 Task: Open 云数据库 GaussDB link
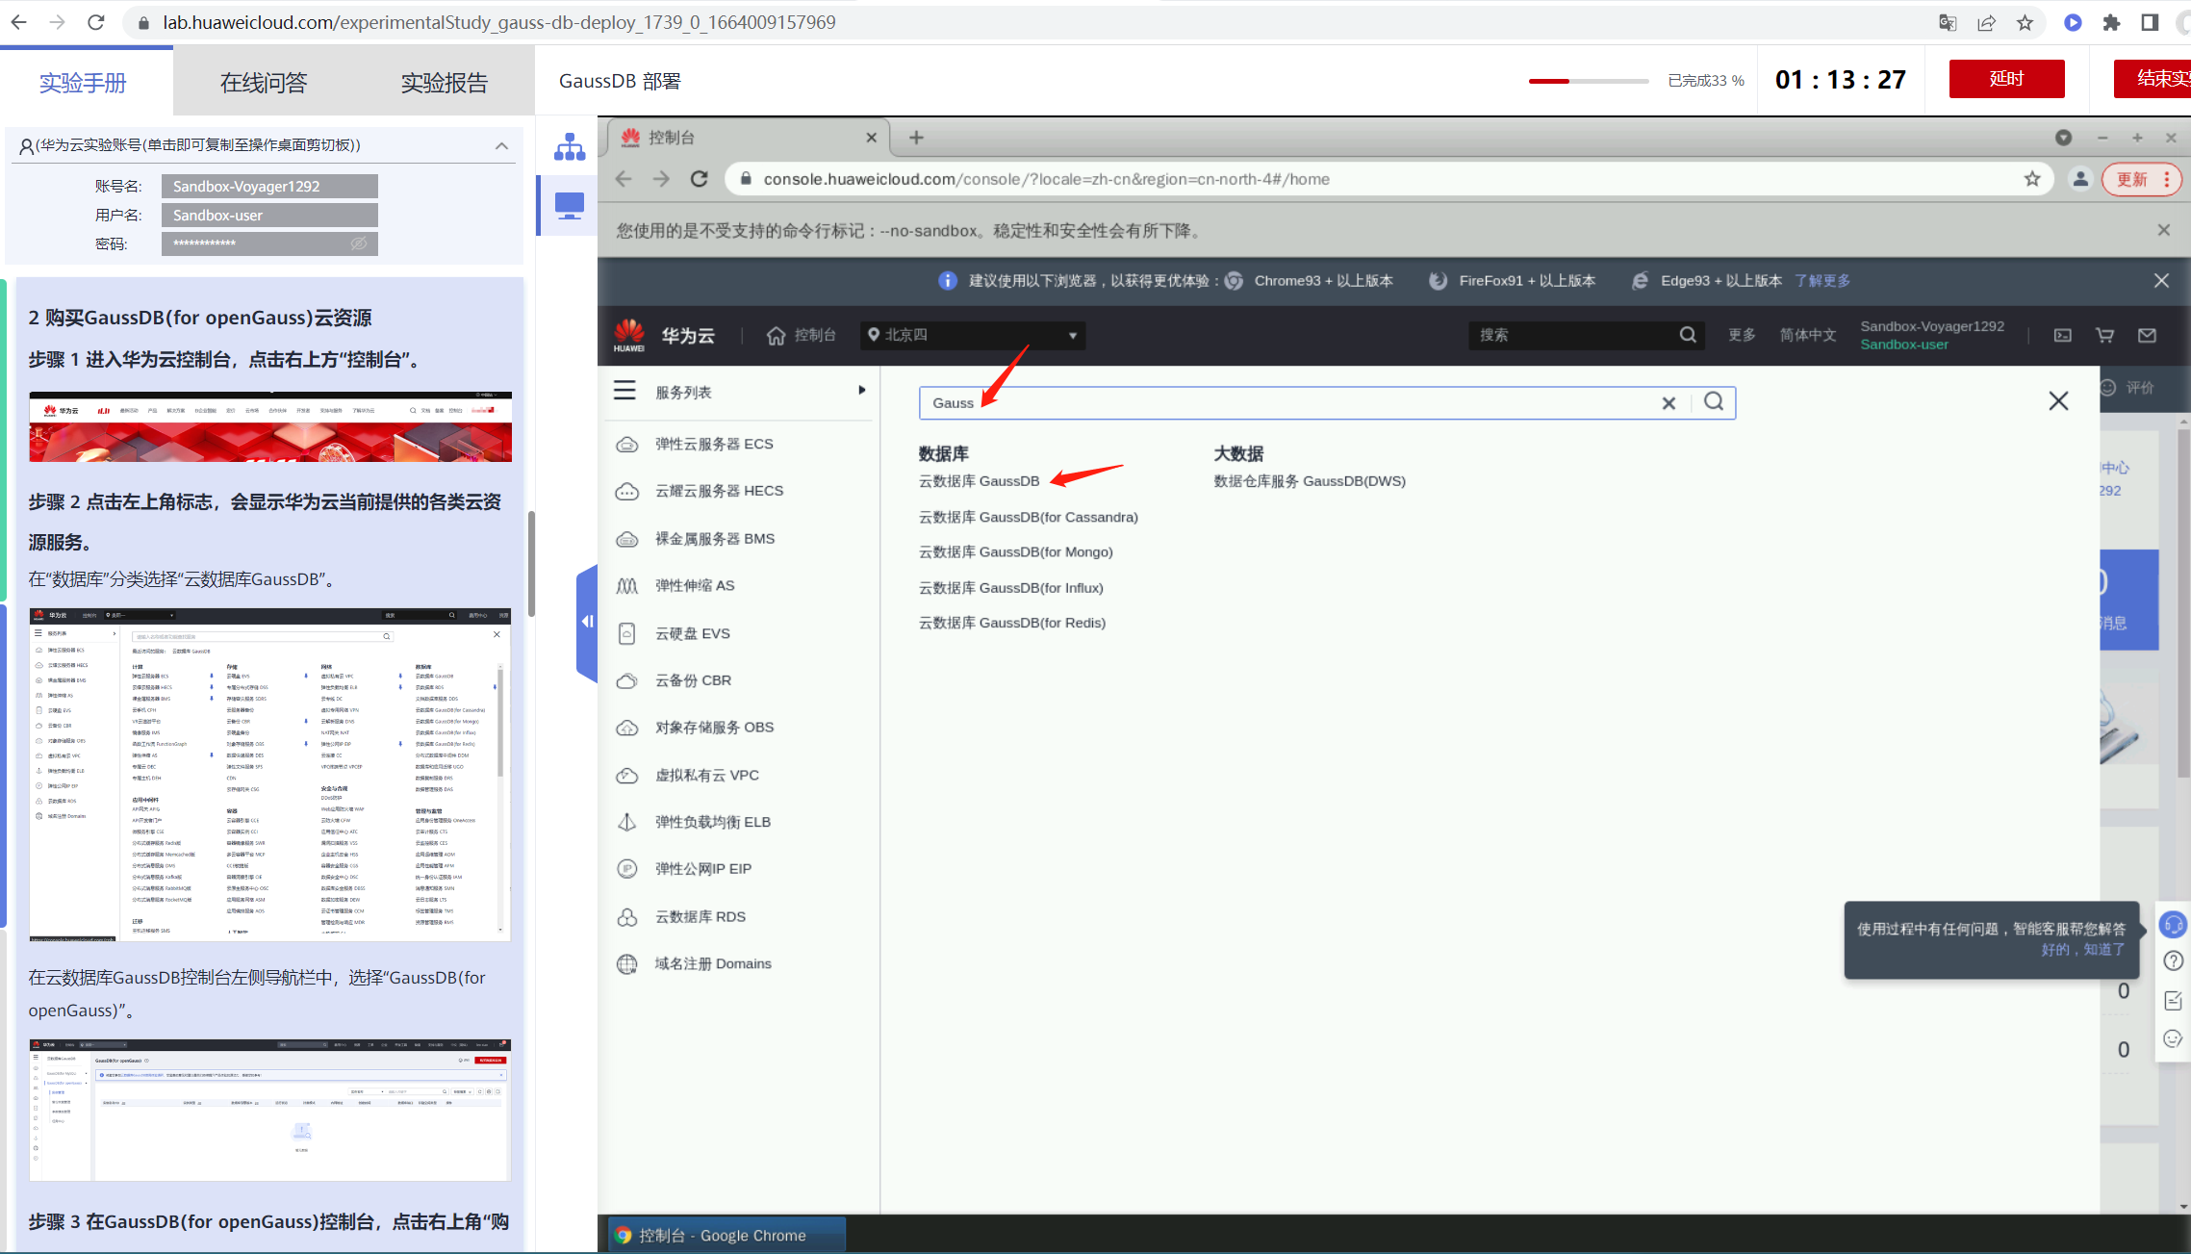tap(979, 481)
